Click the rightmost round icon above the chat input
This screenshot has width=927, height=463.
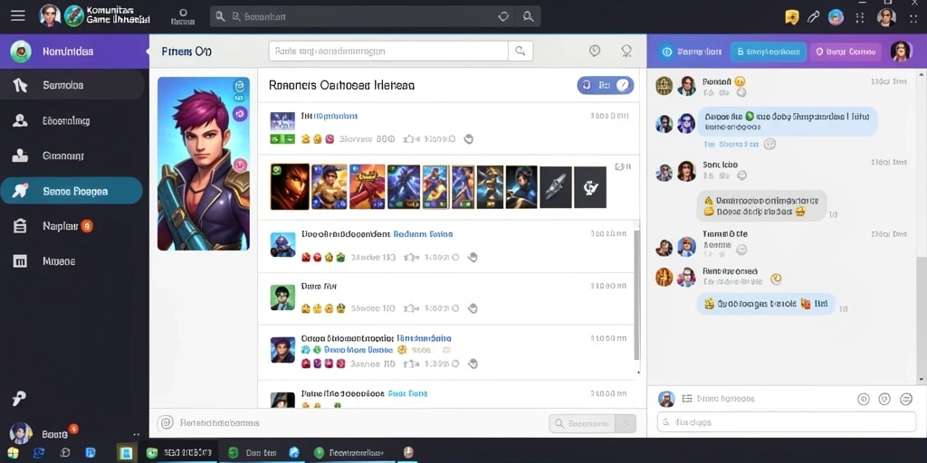tap(906, 399)
